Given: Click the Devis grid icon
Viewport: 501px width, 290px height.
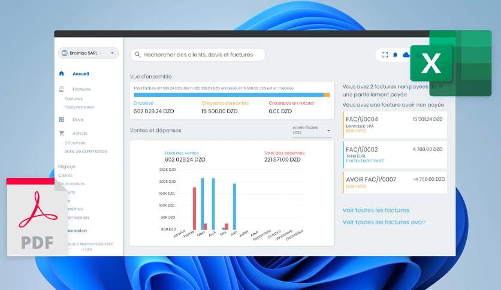Looking at the screenshot, I should 61,119.
